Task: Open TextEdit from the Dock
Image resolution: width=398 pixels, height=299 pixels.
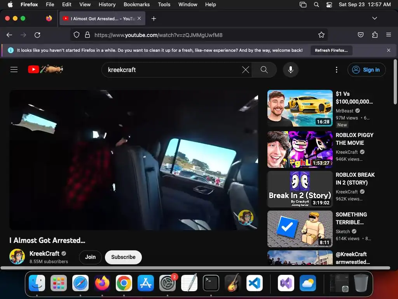Action: pos(189,283)
